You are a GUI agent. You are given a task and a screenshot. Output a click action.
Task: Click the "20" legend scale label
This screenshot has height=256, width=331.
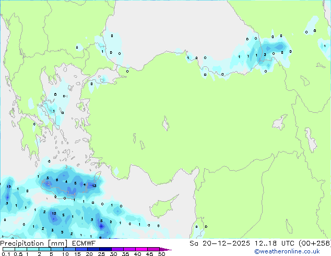coord(89,254)
